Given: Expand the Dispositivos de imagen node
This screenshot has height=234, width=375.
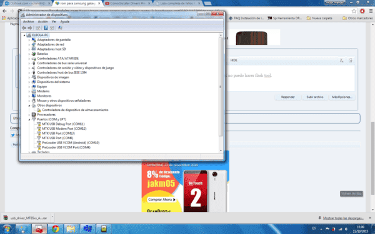Looking at the screenshot, I should coord(29,77).
